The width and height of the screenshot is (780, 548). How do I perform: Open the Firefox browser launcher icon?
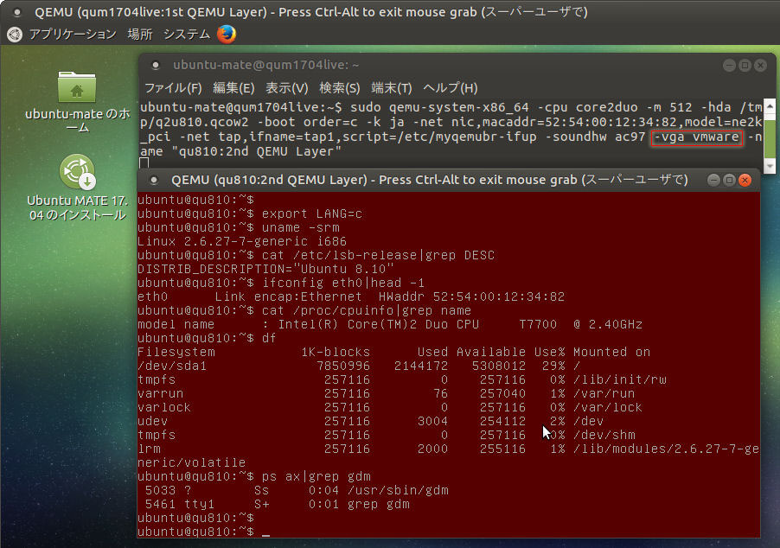(227, 35)
